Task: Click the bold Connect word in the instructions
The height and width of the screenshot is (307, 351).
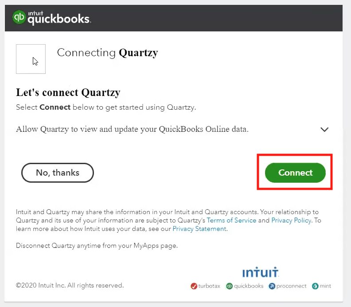Action: [x=55, y=107]
